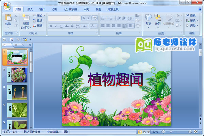Click the Reset (重设) button

[x=38, y=20]
